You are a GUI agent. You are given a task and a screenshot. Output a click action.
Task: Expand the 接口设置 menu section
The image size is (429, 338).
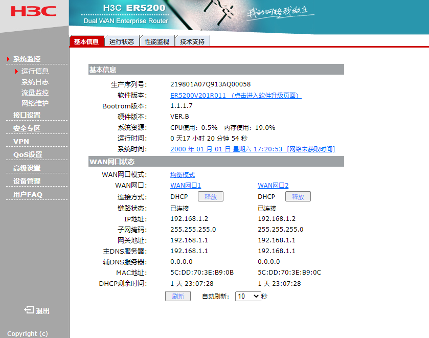27,115
